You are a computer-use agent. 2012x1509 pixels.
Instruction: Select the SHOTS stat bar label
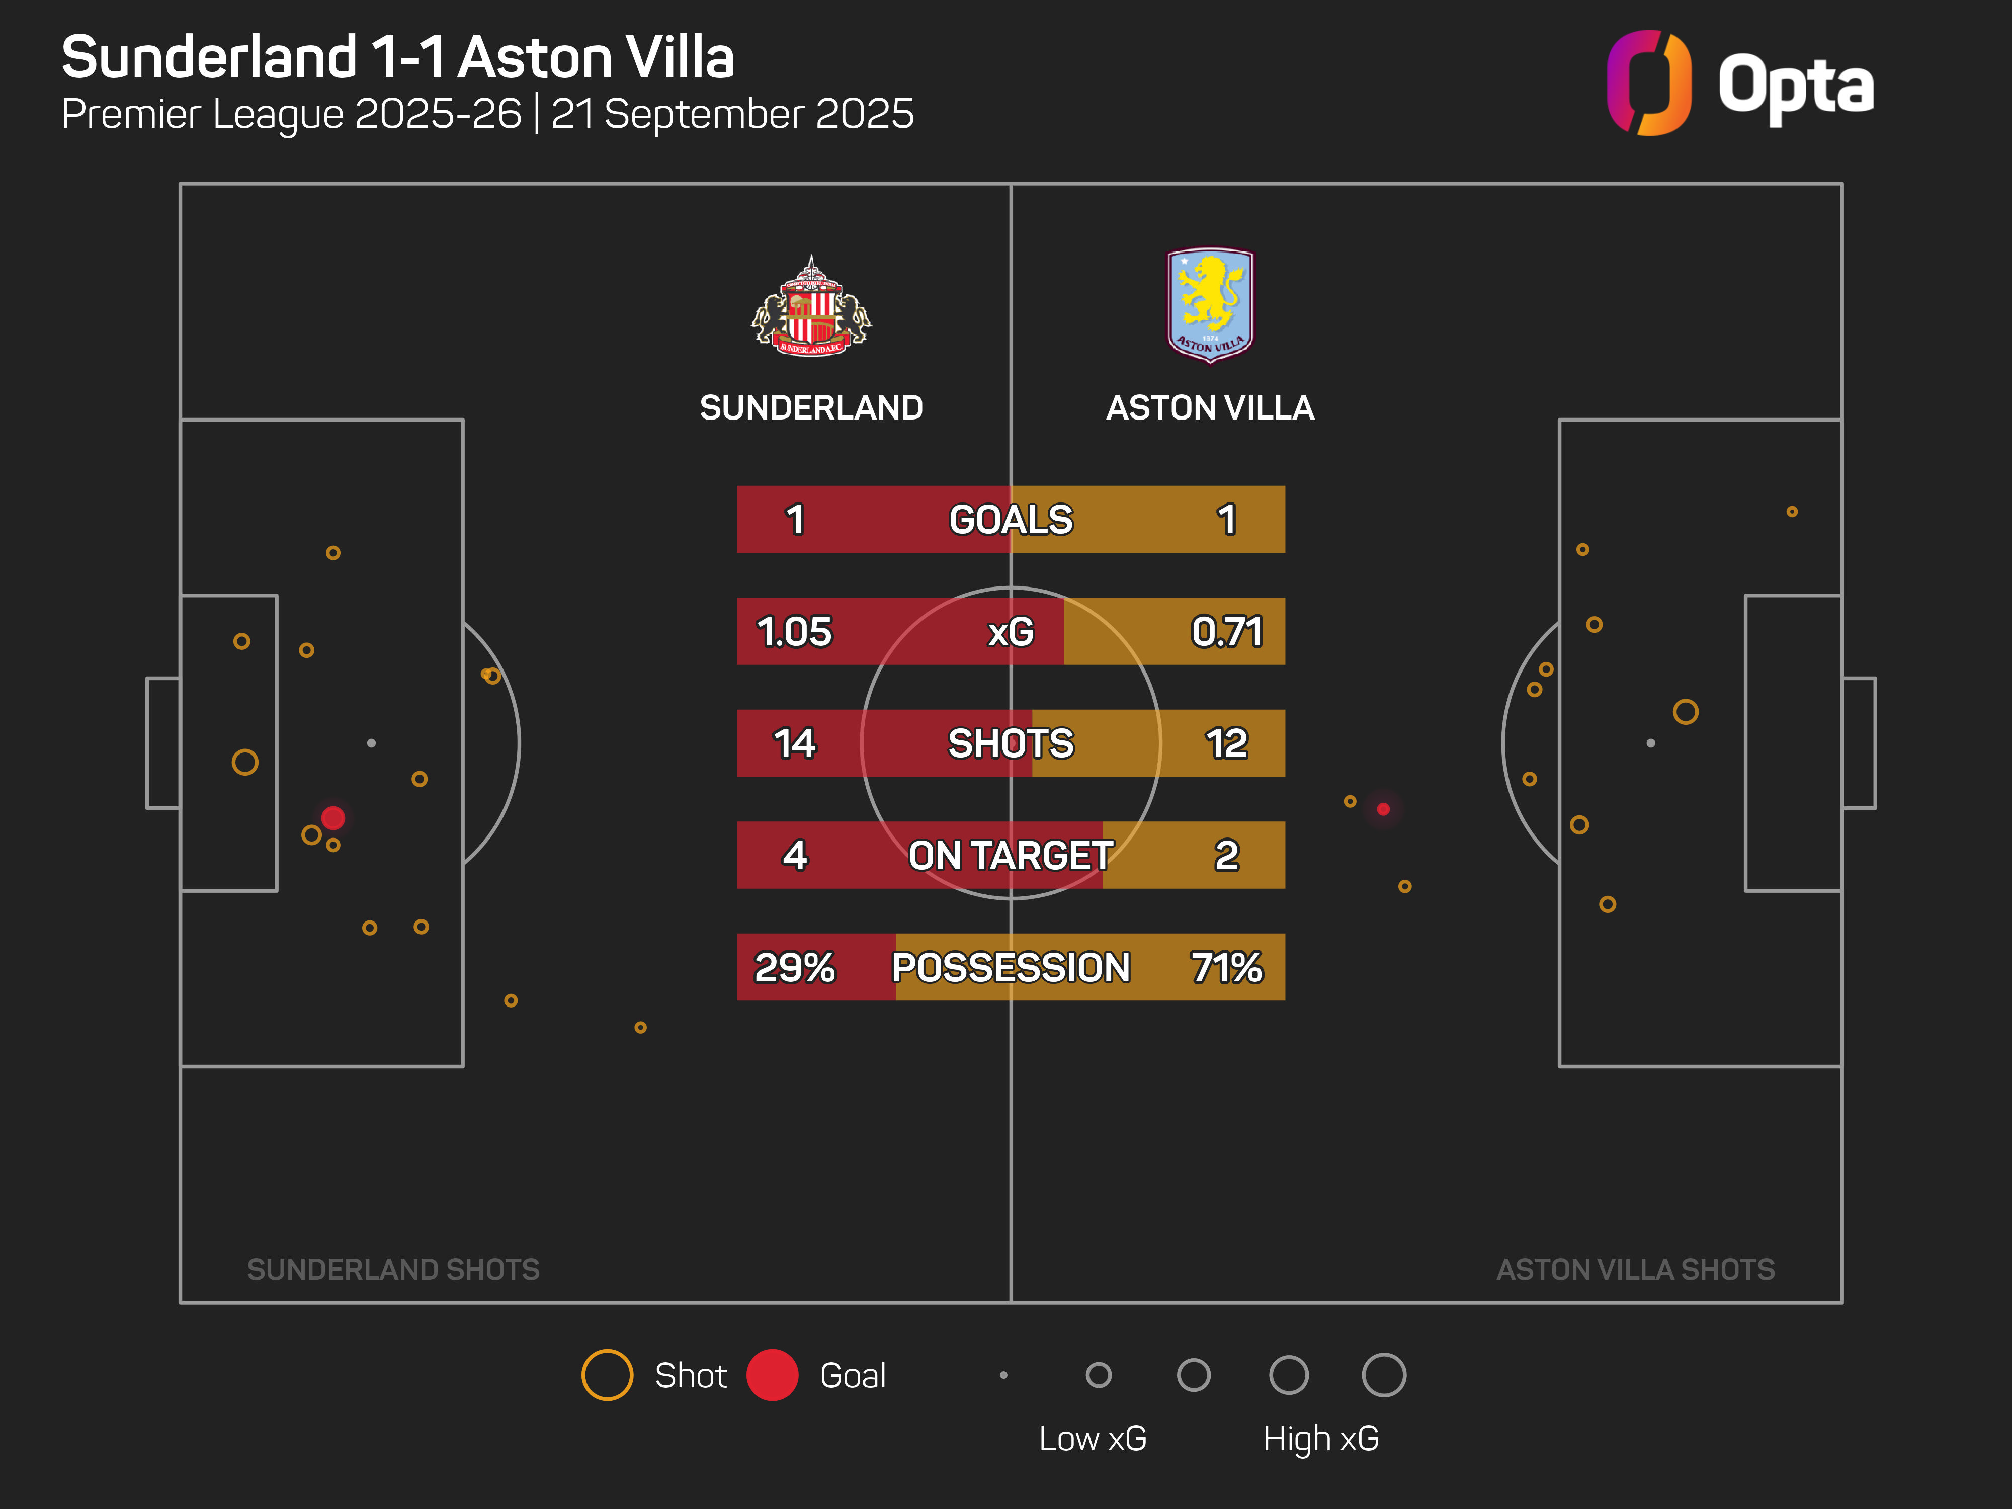pos(1011,743)
